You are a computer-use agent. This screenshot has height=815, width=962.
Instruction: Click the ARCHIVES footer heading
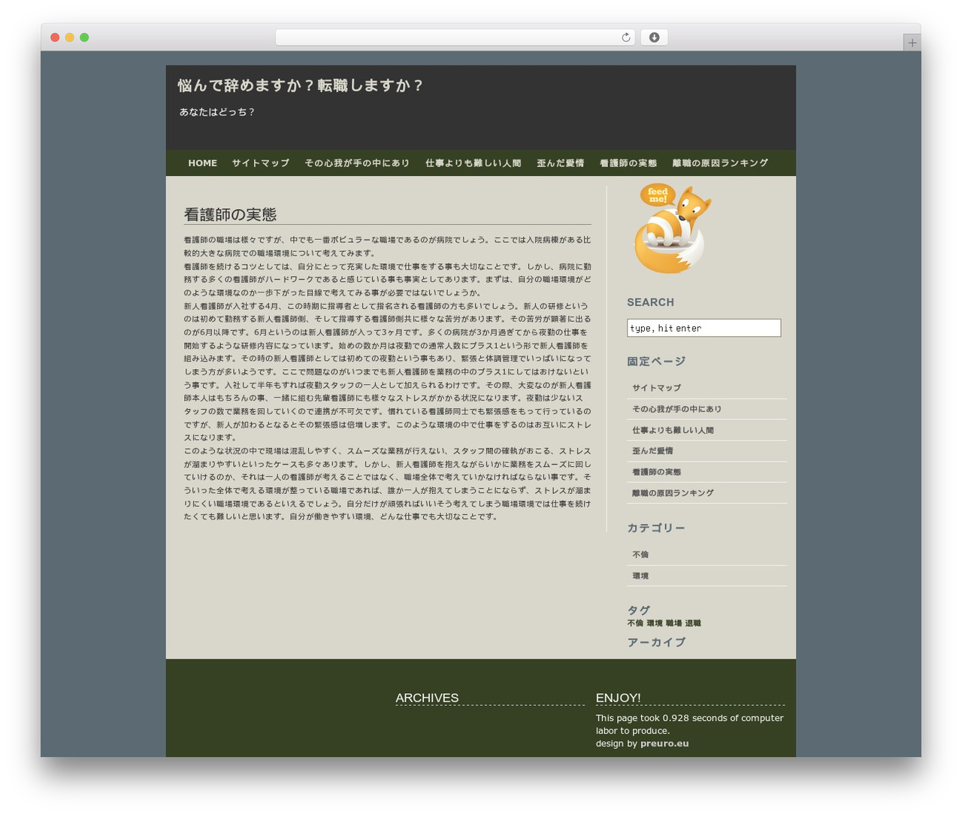[x=427, y=698]
